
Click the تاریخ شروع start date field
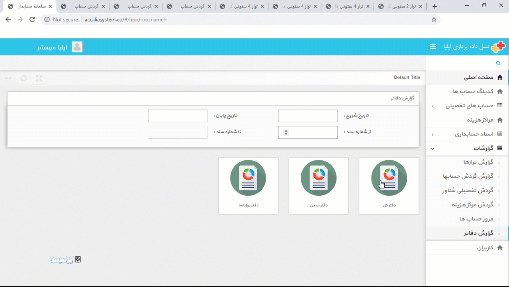[x=308, y=116]
